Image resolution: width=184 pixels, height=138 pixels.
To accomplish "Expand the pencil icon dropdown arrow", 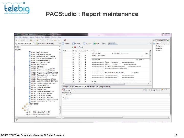I will click(x=39, y=40).
